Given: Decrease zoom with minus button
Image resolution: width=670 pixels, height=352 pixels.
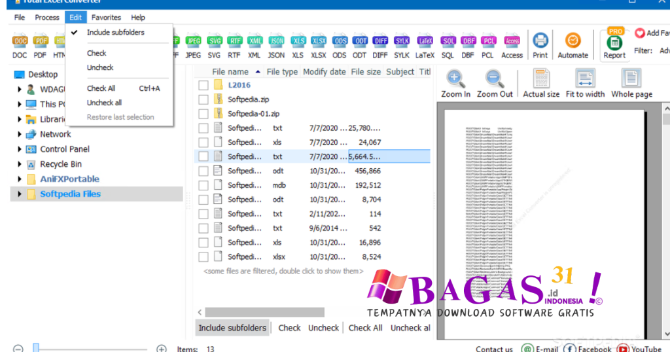Looking at the screenshot, I should [18, 349].
